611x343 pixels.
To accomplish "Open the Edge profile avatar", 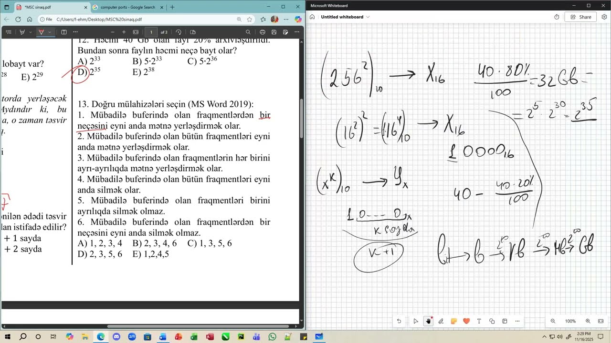I will pyautogui.click(x=274, y=20).
